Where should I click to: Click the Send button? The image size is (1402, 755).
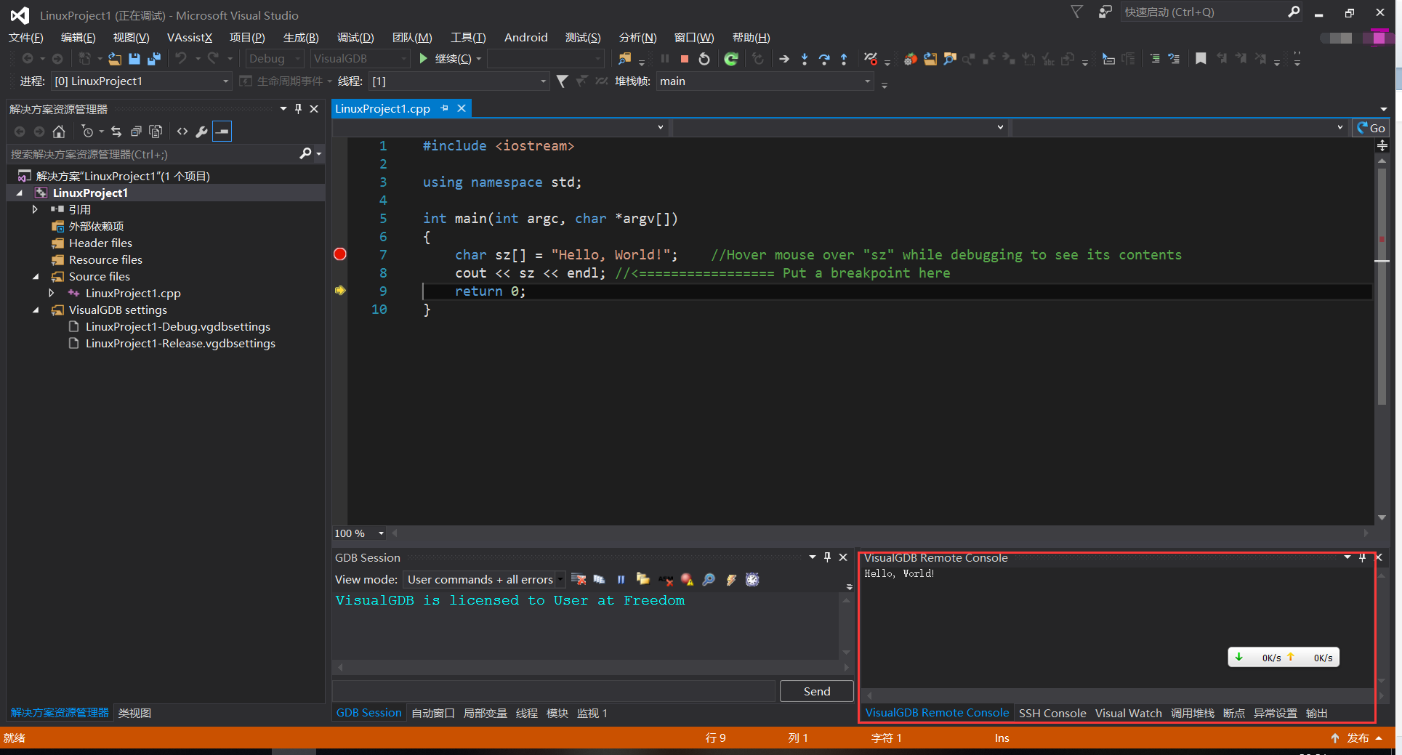[x=815, y=691]
